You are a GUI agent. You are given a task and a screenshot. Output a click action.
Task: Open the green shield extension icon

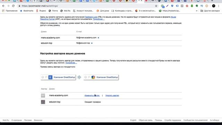click(197, 6)
